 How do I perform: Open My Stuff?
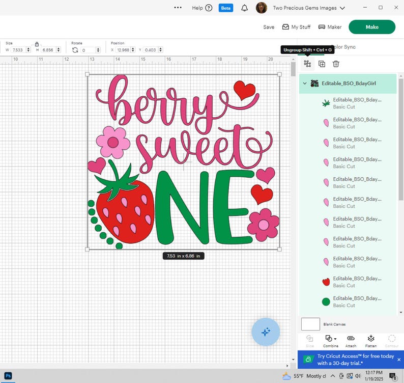click(x=296, y=27)
